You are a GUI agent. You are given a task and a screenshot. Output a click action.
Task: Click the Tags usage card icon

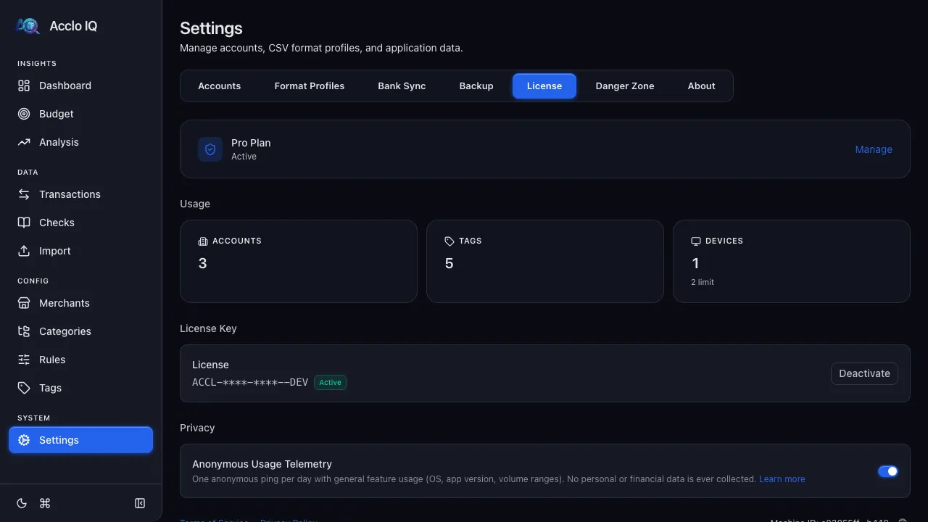[449, 241]
